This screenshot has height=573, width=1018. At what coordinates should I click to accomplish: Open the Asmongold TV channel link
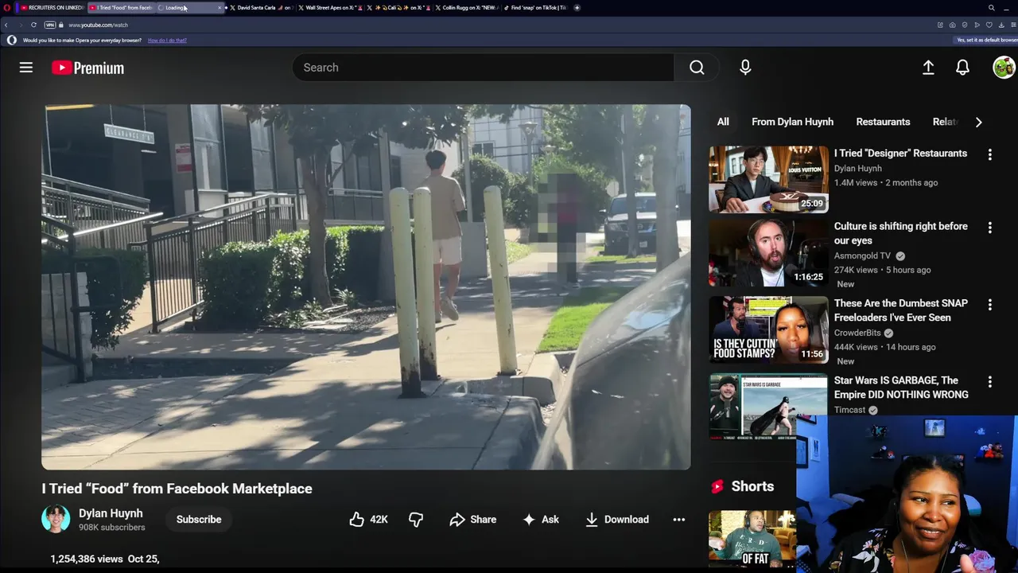pos(862,256)
